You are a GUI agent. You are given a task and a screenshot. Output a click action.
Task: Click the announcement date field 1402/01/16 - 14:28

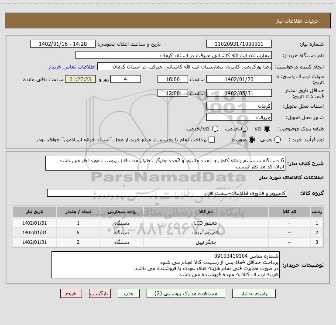coord(63,44)
